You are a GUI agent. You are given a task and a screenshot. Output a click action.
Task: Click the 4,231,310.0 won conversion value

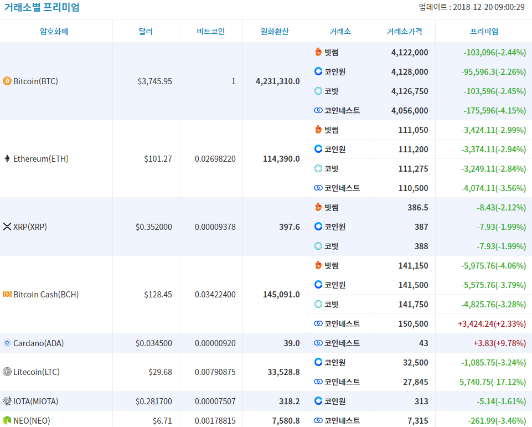(278, 81)
